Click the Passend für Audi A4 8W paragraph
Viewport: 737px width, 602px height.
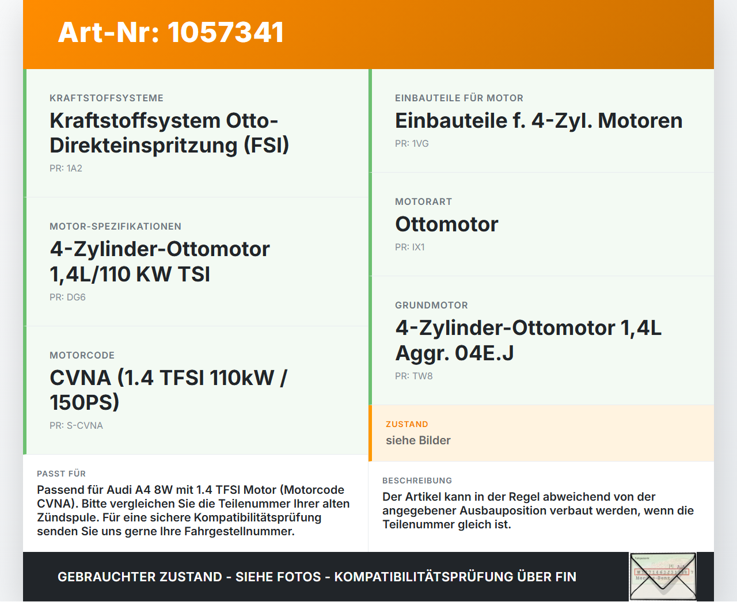193,510
